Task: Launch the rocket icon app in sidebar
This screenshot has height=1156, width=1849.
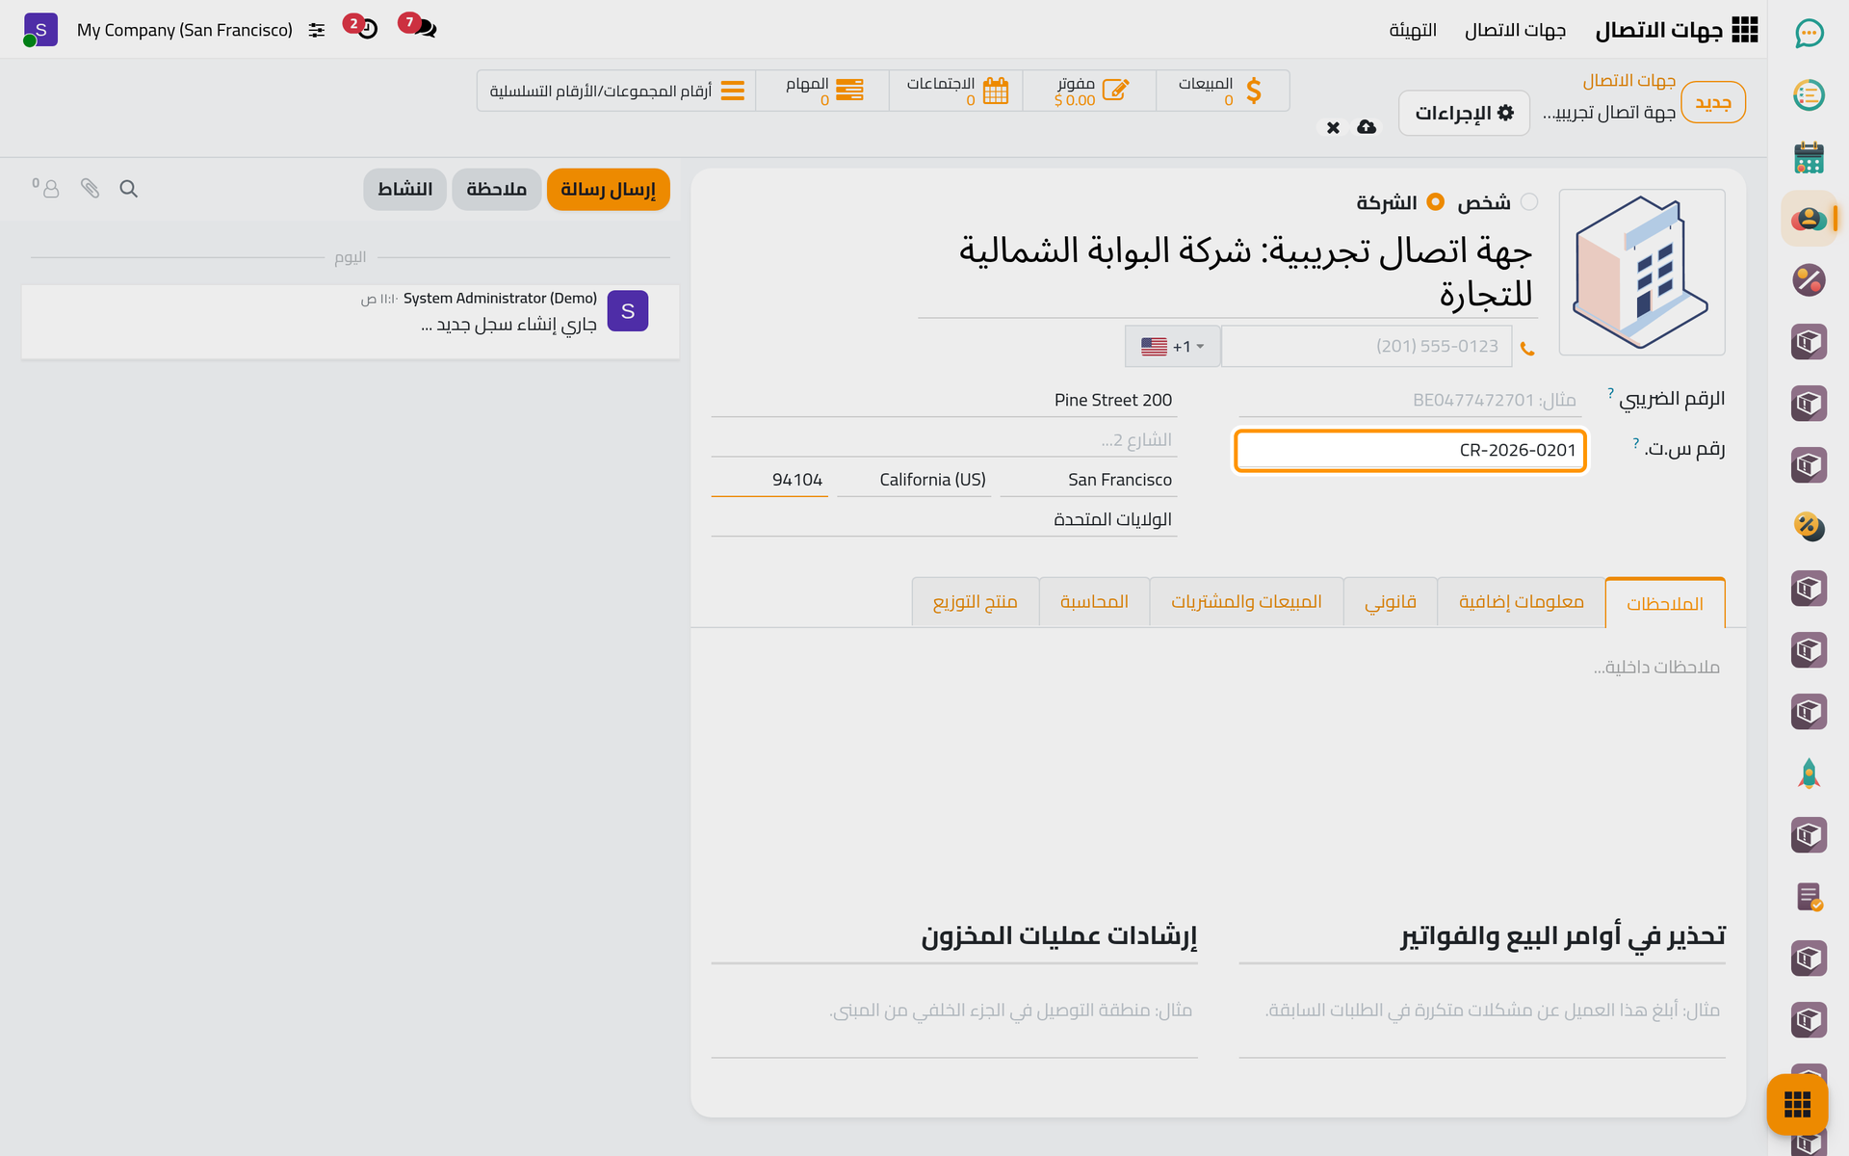Action: (x=1809, y=774)
